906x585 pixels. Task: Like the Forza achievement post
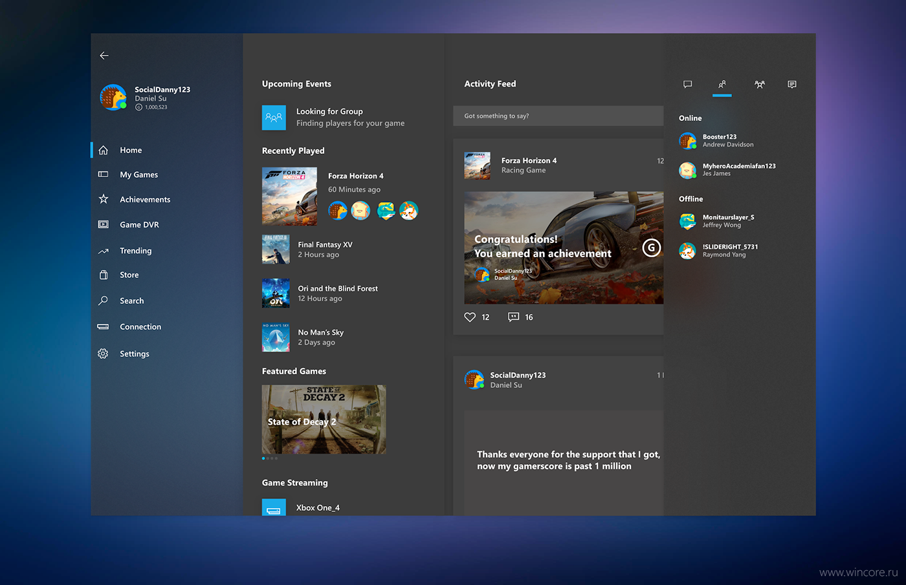point(470,317)
